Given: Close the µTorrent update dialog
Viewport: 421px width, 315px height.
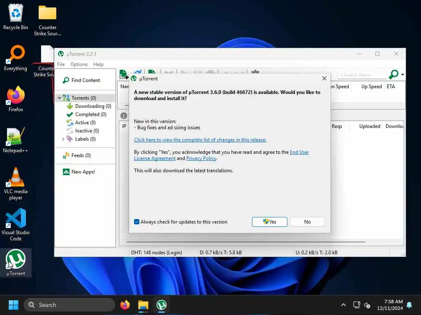Looking at the screenshot, I should click(324, 78).
